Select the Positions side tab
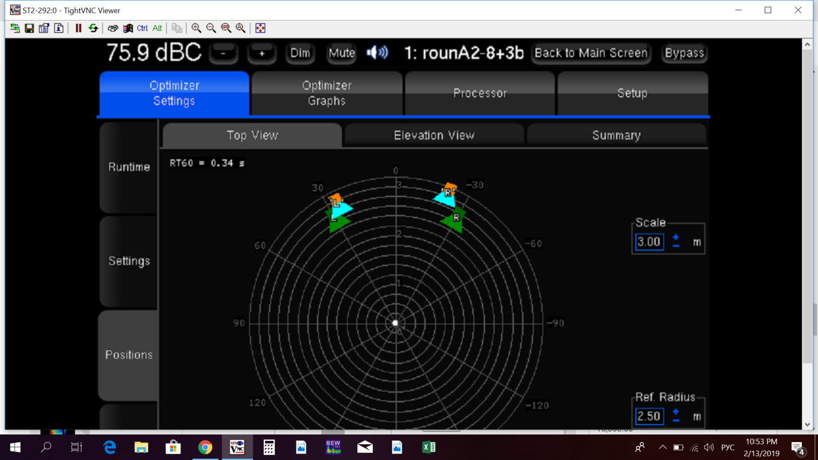 (129, 355)
